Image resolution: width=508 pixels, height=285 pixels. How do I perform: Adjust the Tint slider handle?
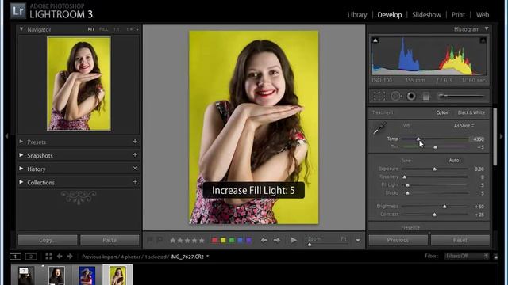pyautogui.click(x=436, y=147)
